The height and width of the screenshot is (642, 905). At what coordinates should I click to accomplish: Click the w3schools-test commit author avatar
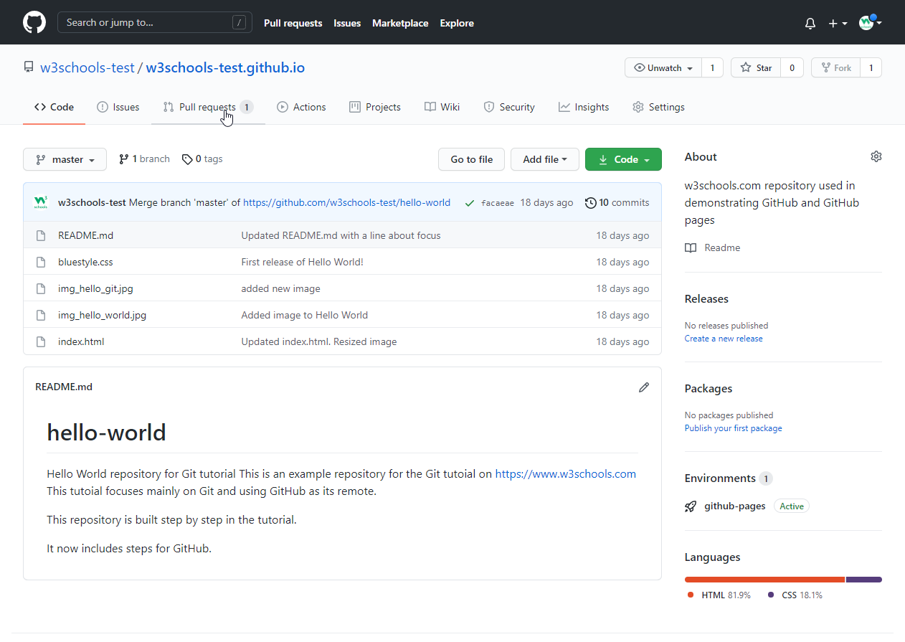point(41,202)
